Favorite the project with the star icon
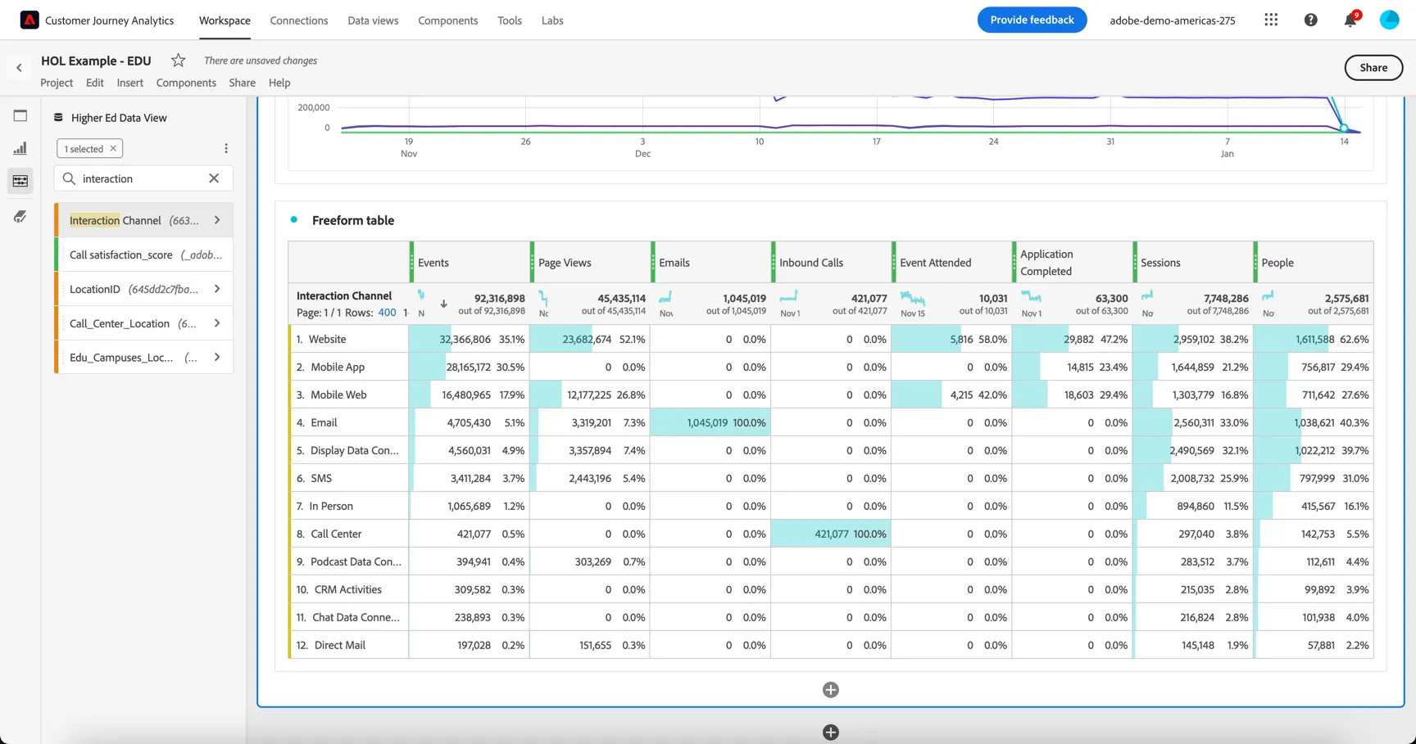1416x744 pixels. click(x=178, y=61)
